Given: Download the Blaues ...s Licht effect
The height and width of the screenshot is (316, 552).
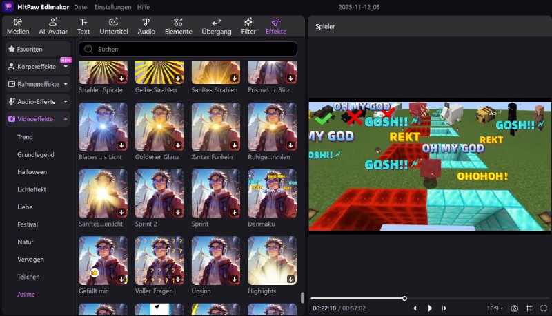Looking at the screenshot, I should (x=121, y=145).
